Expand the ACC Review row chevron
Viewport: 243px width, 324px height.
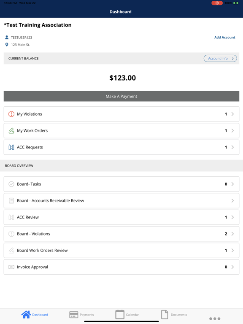[x=232, y=217]
